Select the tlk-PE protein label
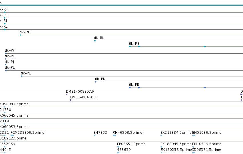The height and width of the screenshot is (154, 243). pos(26,73)
